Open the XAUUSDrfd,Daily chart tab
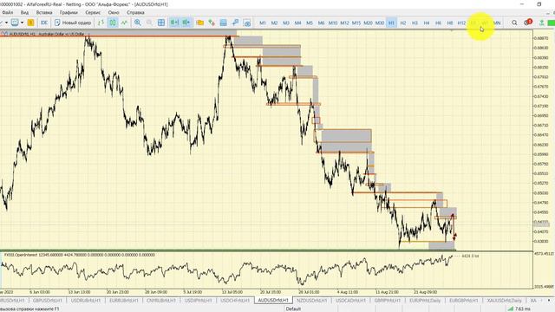This screenshot has height=312, width=555. point(505,301)
